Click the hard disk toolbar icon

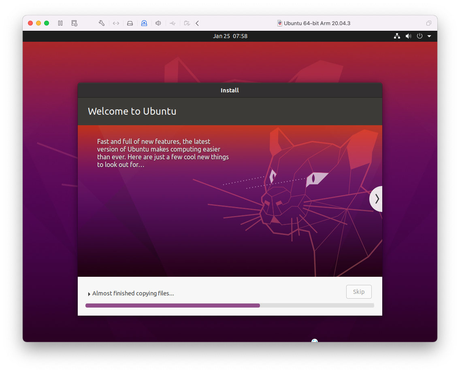click(x=130, y=23)
